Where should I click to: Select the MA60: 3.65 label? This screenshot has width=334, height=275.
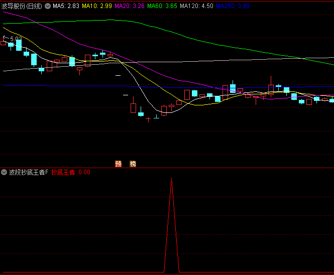pos(162,6)
